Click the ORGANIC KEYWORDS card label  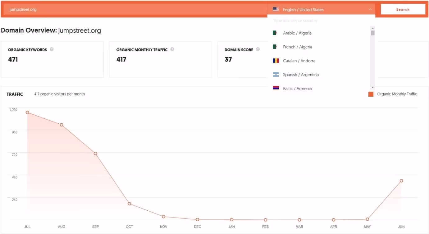pyautogui.click(x=27, y=50)
